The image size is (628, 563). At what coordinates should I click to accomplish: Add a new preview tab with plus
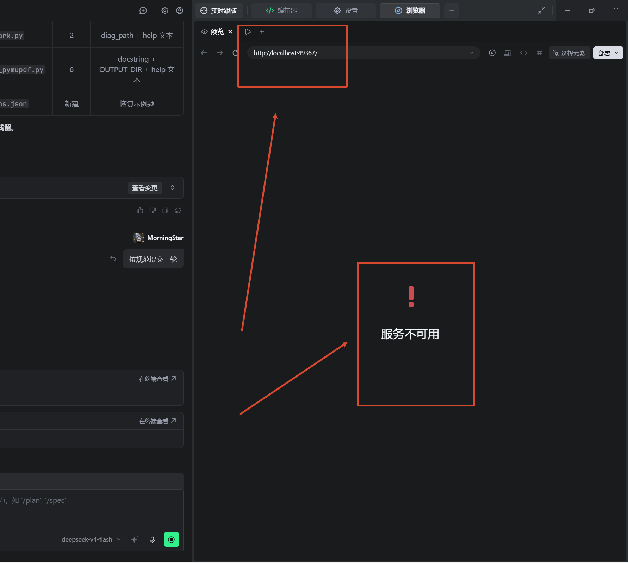coord(262,32)
